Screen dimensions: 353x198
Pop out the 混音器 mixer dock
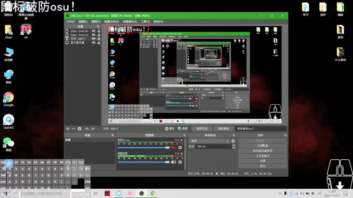click(x=184, y=135)
